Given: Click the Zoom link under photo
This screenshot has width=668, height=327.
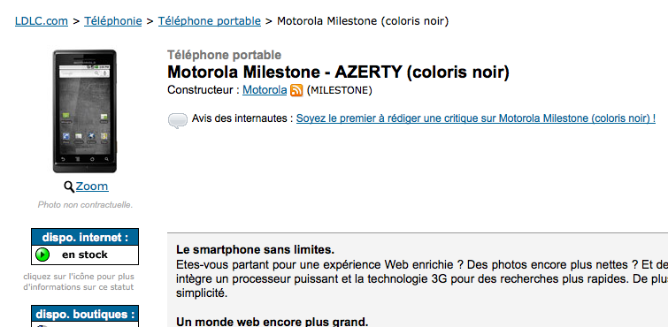Looking at the screenshot, I should tap(92, 186).
